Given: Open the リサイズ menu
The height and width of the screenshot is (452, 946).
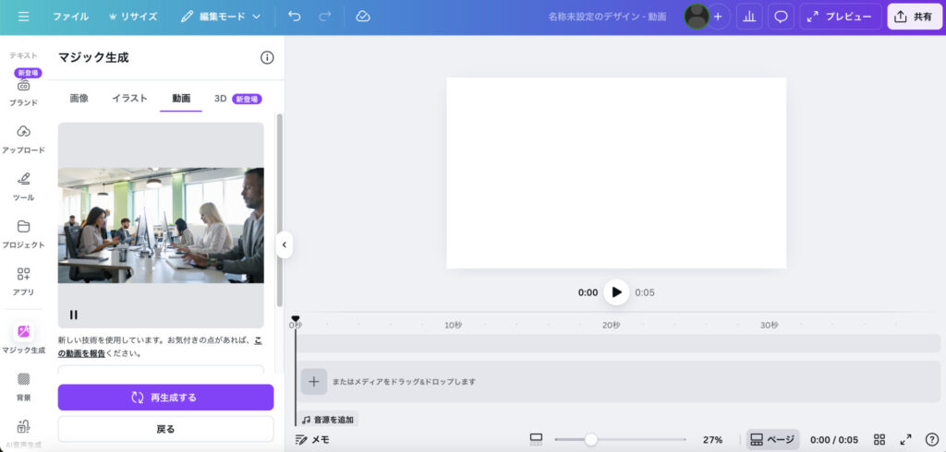Looking at the screenshot, I should click(133, 17).
